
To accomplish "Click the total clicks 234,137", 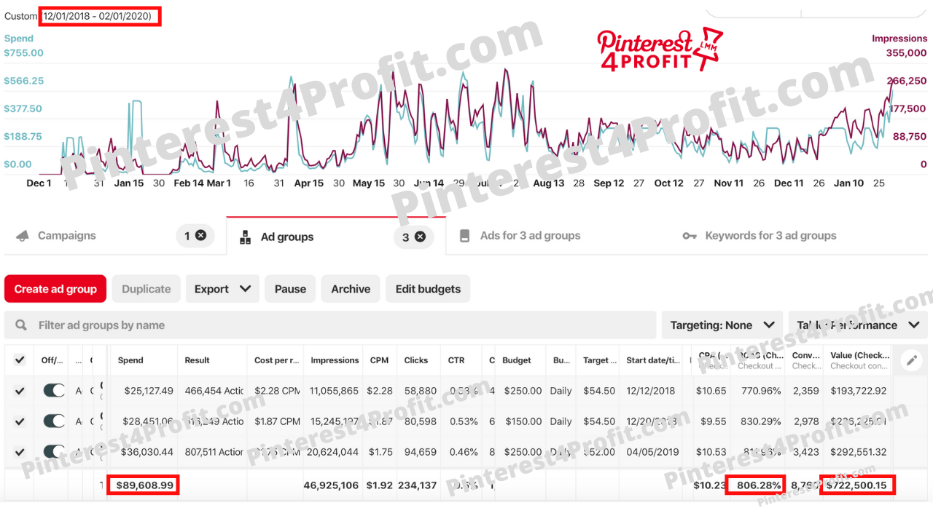I will [x=418, y=485].
